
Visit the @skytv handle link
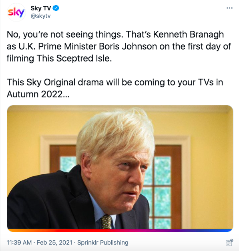click(x=40, y=16)
